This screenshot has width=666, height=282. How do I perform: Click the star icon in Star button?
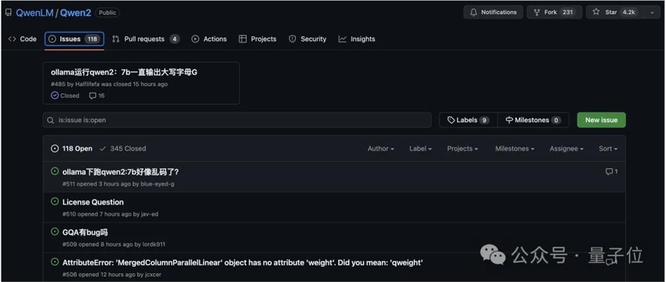[596, 12]
